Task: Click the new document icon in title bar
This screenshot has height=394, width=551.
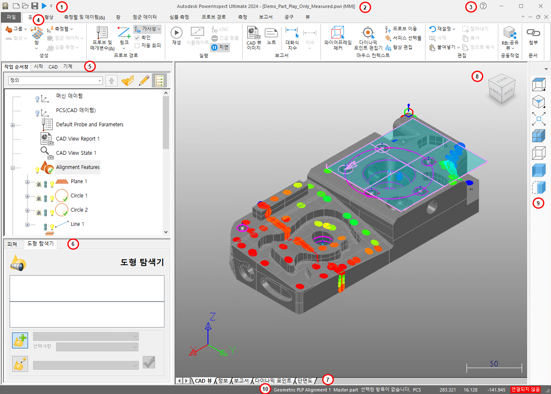Action: (16, 6)
